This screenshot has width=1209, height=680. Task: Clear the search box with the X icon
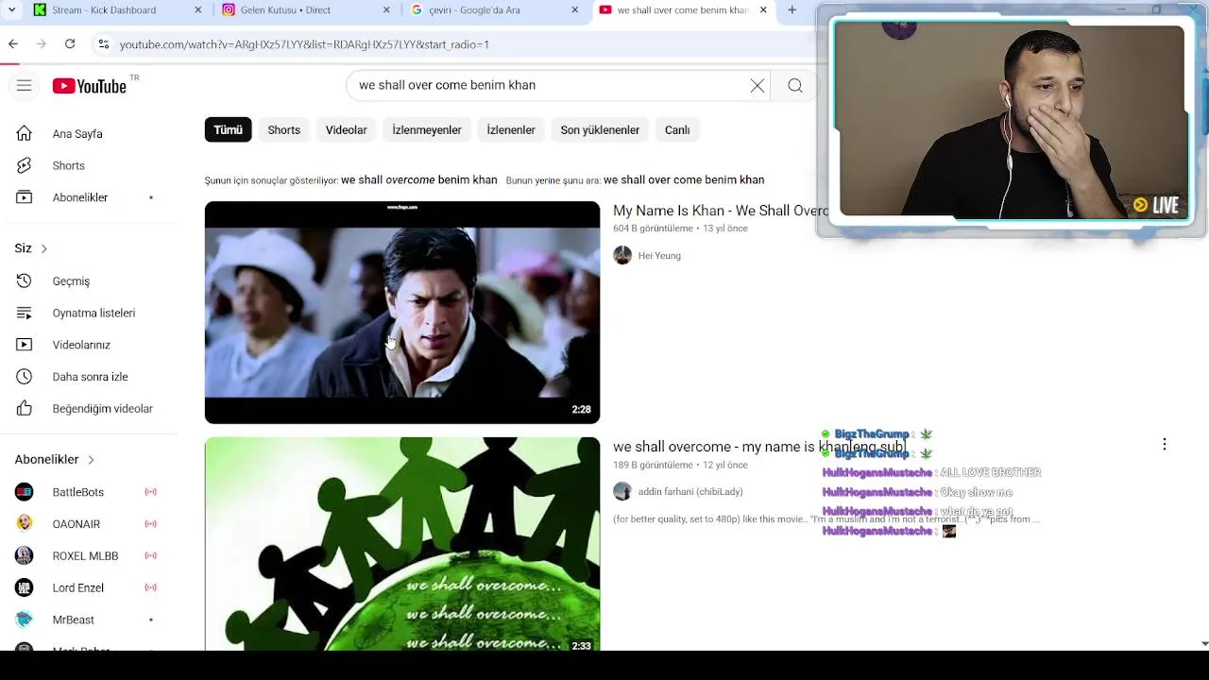[x=758, y=86]
